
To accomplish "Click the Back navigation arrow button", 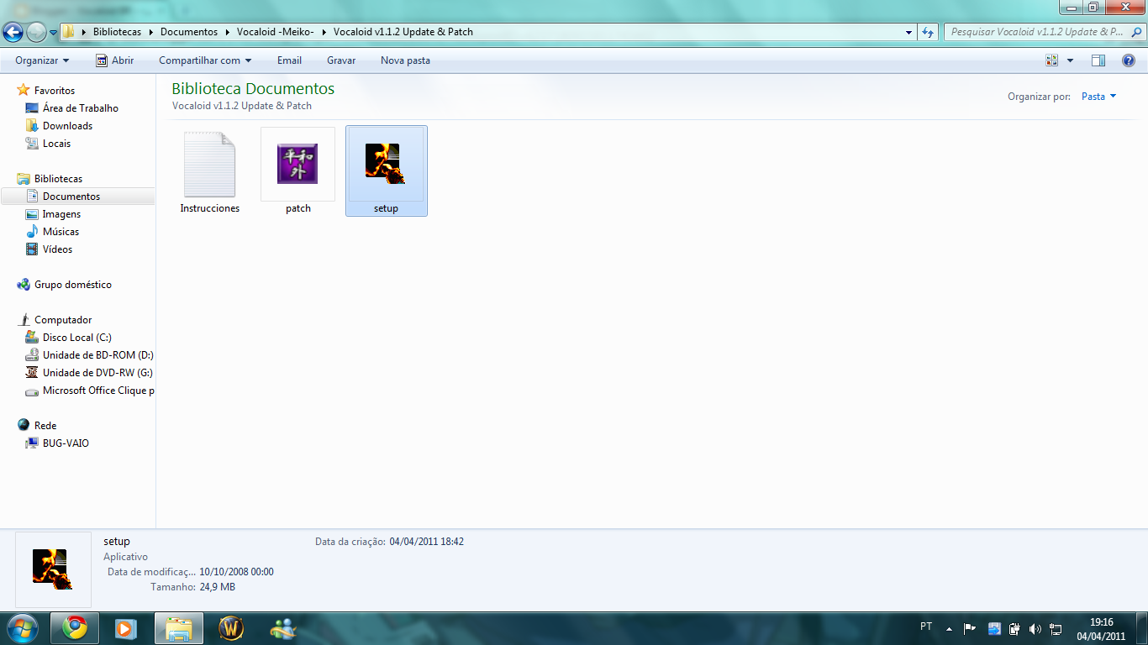I will [13, 33].
